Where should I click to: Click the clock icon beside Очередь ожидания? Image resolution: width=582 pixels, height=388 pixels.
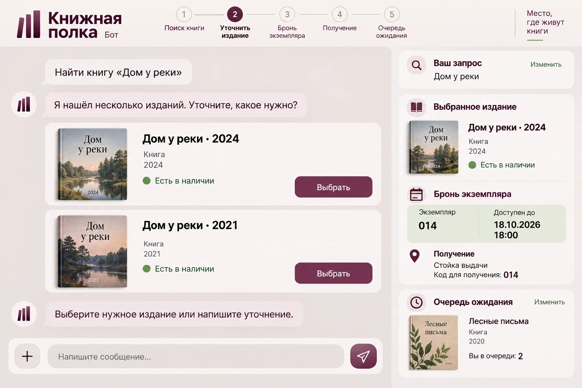pyautogui.click(x=416, y=302)
